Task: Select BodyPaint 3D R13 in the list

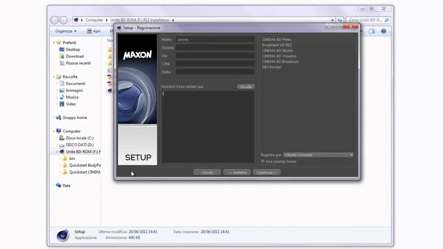Action: [x=277, y=45]
